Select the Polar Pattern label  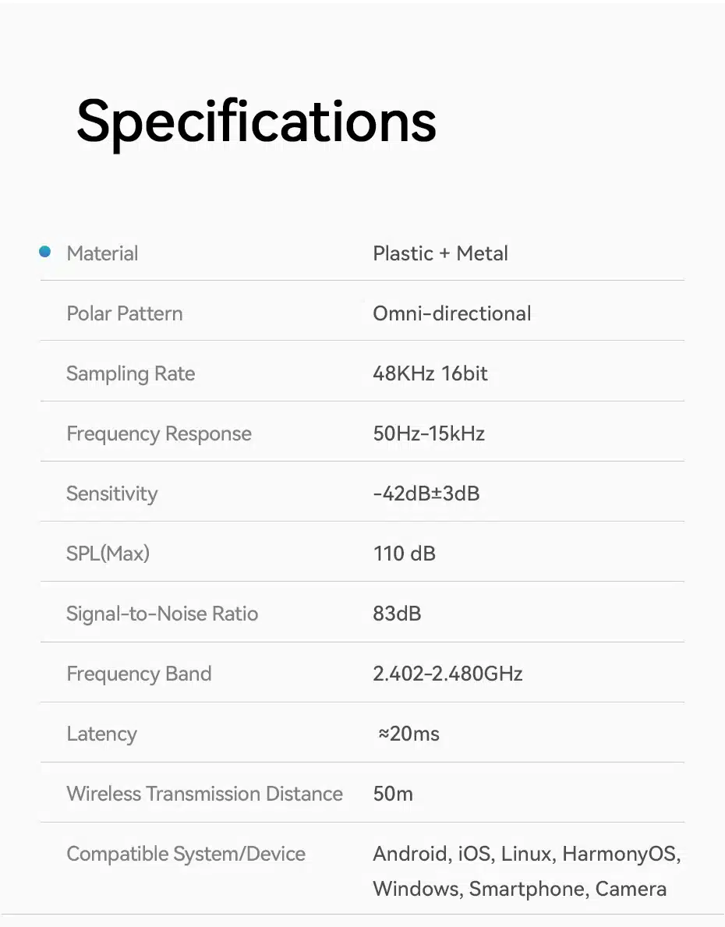point(125,313)
